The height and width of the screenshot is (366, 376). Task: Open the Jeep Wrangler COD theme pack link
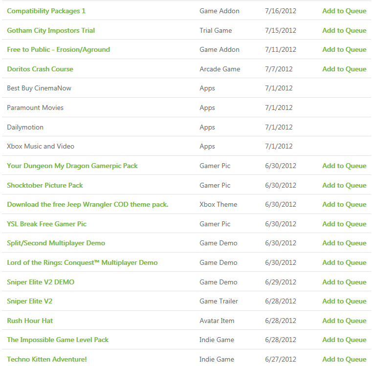[x=88, y=204]
